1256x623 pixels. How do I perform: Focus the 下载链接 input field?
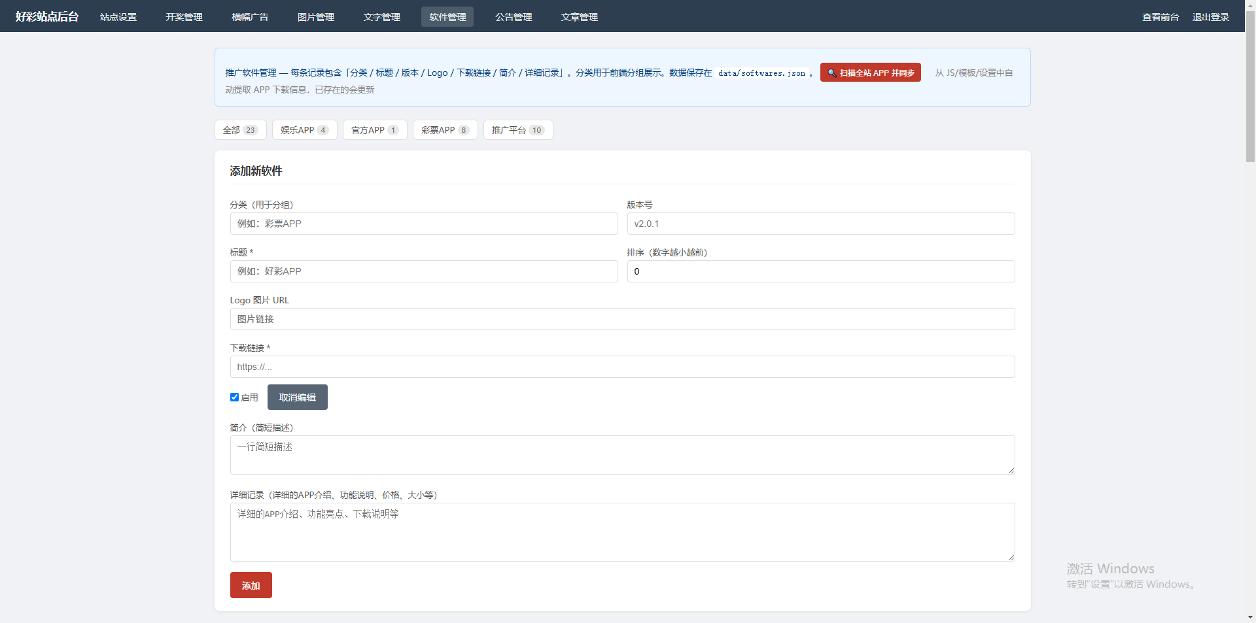click(x=623, y=367)
